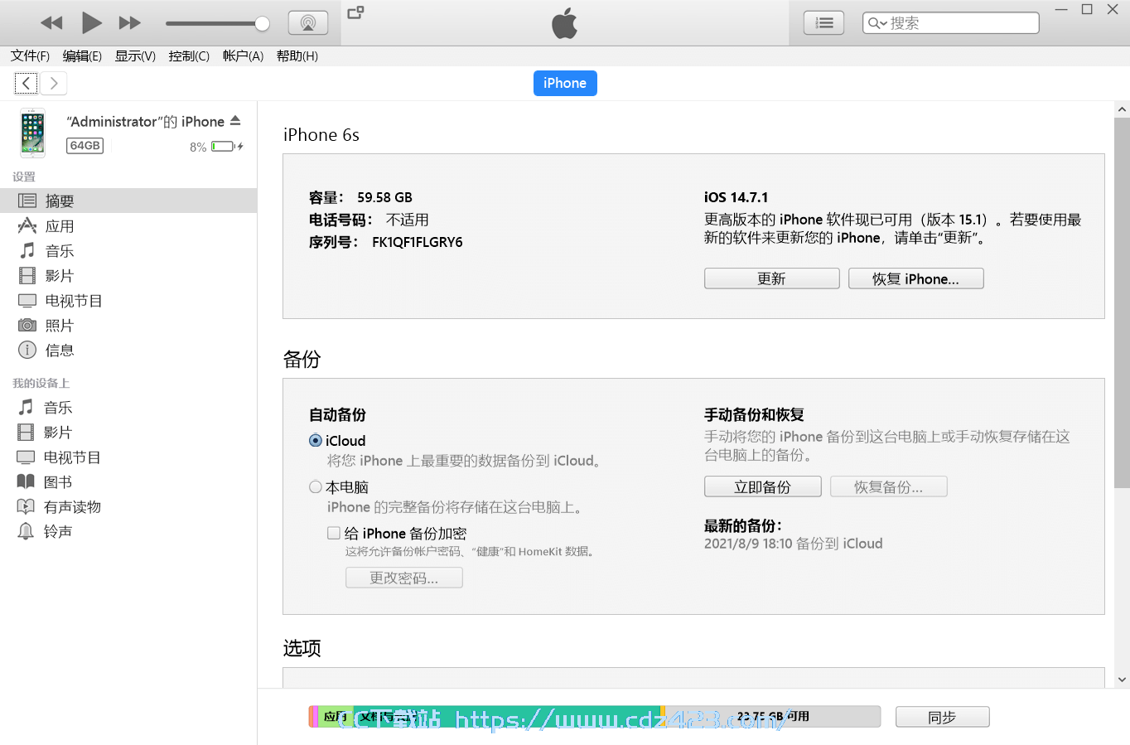Click the 59.58 GB capacity value
Image resolution: width=1130 pixels, height=745 pixels.
384,197
